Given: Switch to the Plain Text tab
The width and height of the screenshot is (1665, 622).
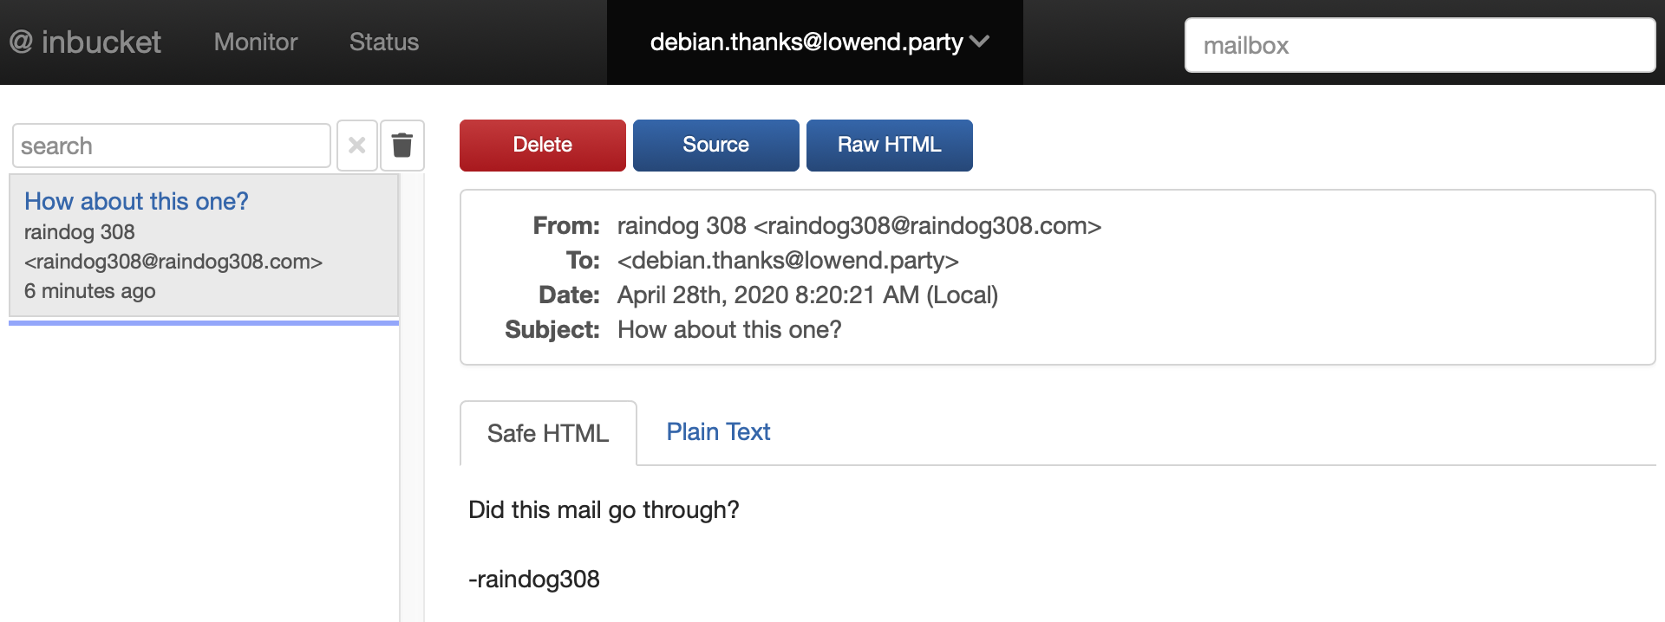Looking at the screenshot, I should tap(718, 431).
